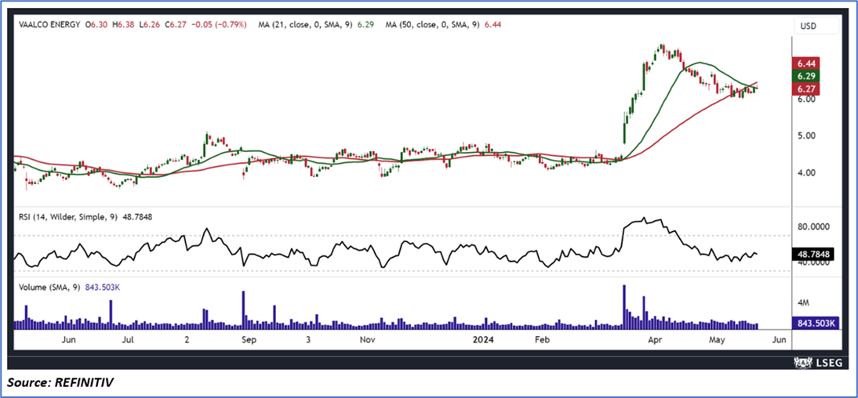Click the 48.7848 RSI value tag
This screenshot has width=858, height=398.
pyautogui.click(x=815, y=254)
